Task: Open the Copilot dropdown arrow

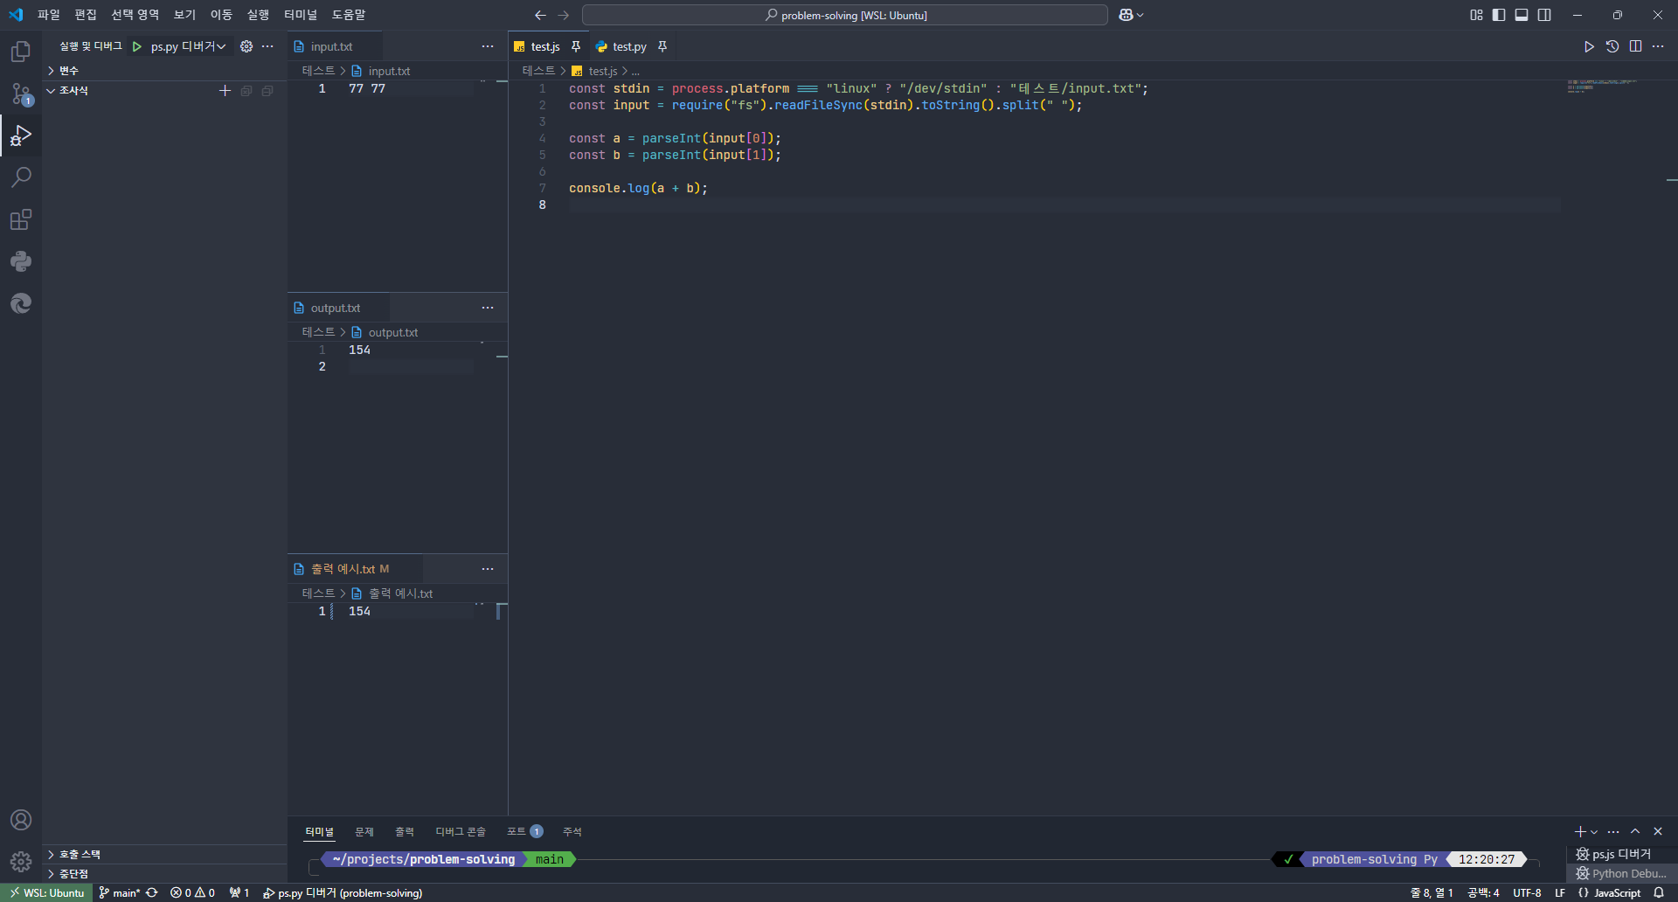Action: [1140, 15]
